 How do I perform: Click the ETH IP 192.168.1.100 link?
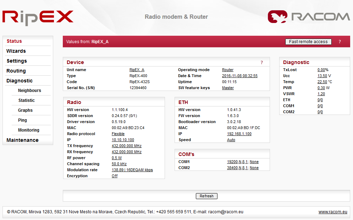[239, 134]
